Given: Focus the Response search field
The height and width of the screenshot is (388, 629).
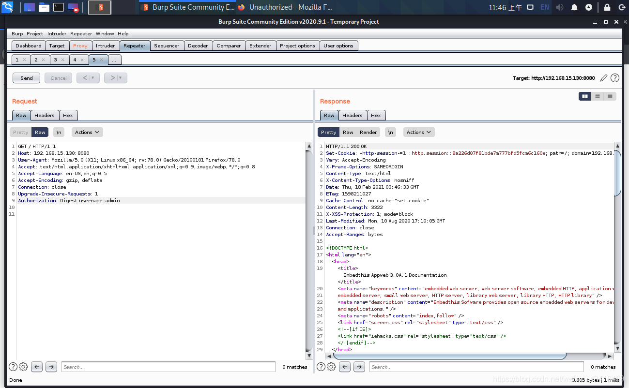Looking at the screenshot, I should point(476,367).
